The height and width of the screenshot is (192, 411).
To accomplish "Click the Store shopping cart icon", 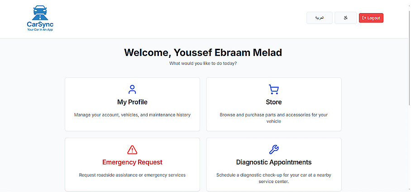I will coord(274,89).
